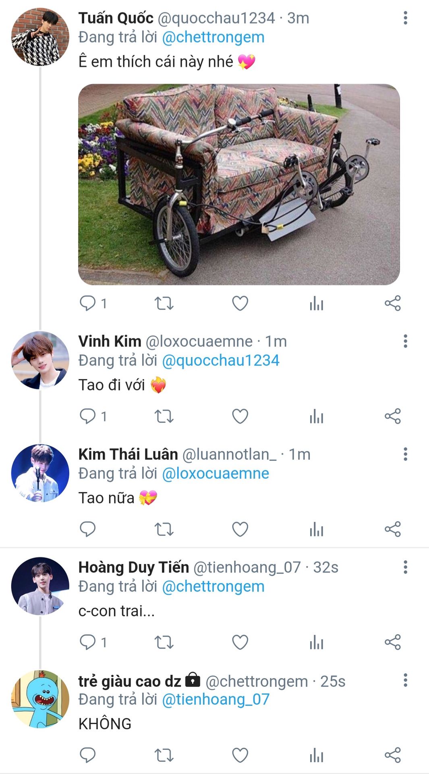Share Tuấn Quốc's tweet

[x=393, y=303]
